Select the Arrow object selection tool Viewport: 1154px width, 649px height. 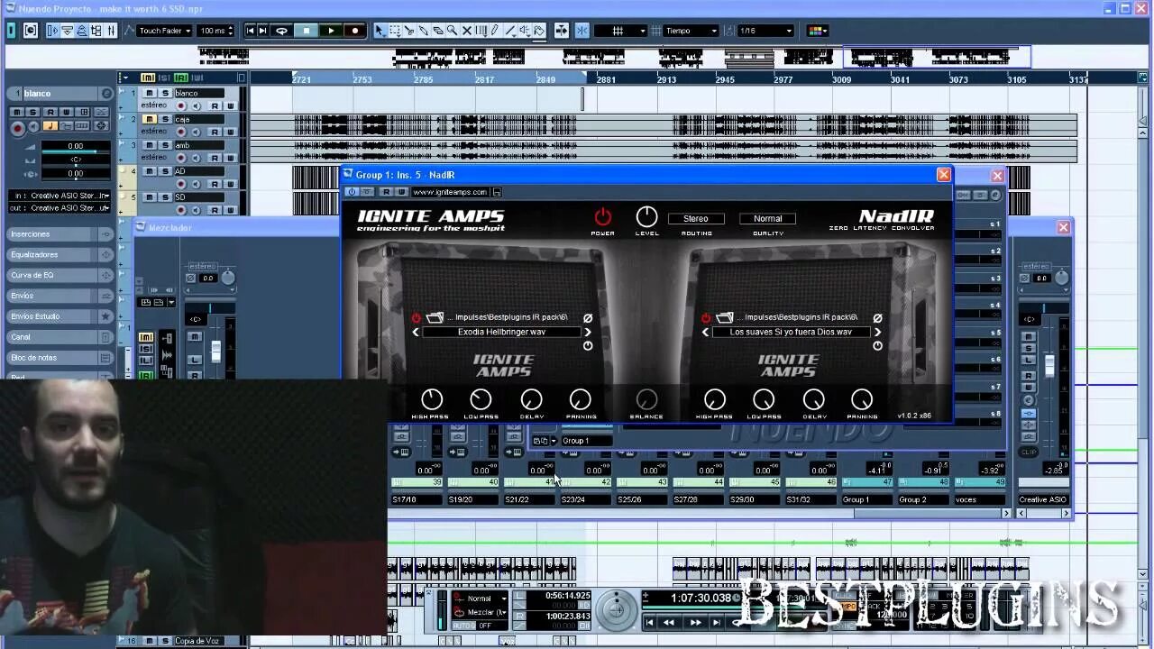click(x=380, y=31)
